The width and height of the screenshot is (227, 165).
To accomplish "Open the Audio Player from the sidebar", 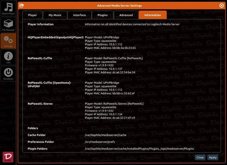I will click(8, 8).
